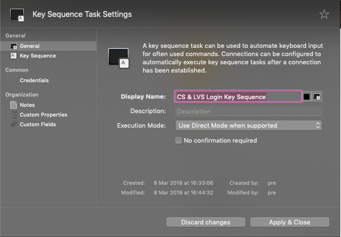Open the Credentials settings page
341x237 pixels.
pyautogui.click(x=34, y=80)
